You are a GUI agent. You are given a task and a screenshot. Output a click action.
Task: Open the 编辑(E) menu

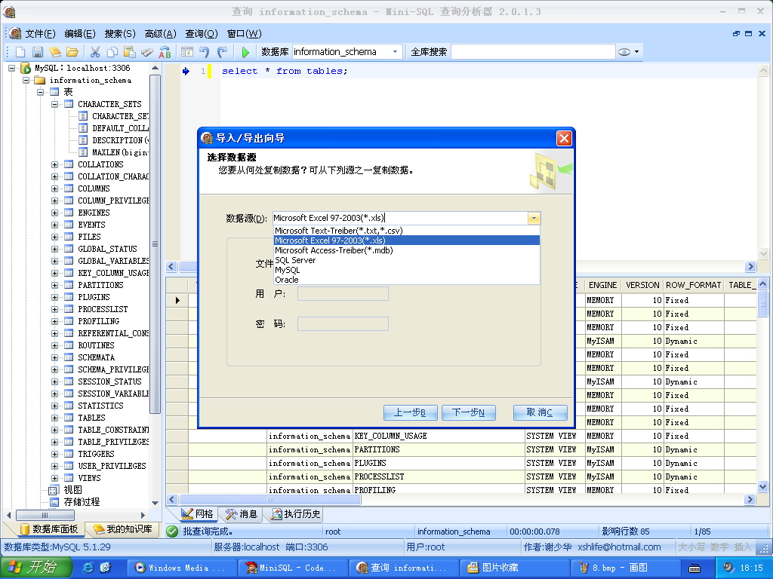(80, 33)
